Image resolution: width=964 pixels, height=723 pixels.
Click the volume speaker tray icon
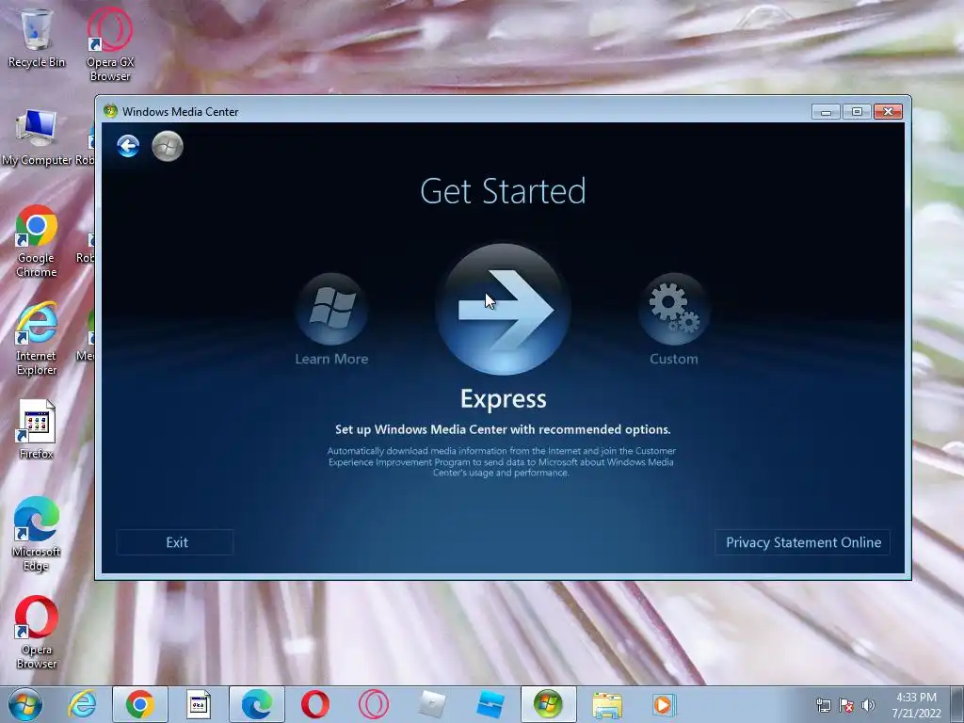pos(868,705)
